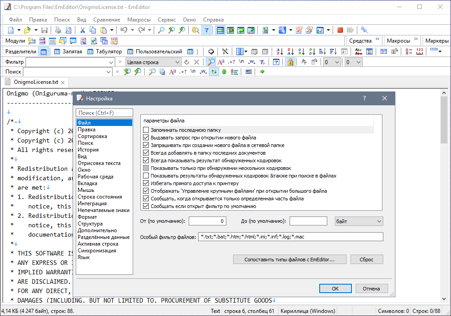Viewport: 451px width, 316px height.
Task: Open the Поиск toolbar combo box dropdown
Action: pos(108,72)
